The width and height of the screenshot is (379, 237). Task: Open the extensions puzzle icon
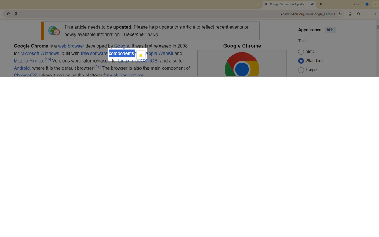[x=367, y=4]
